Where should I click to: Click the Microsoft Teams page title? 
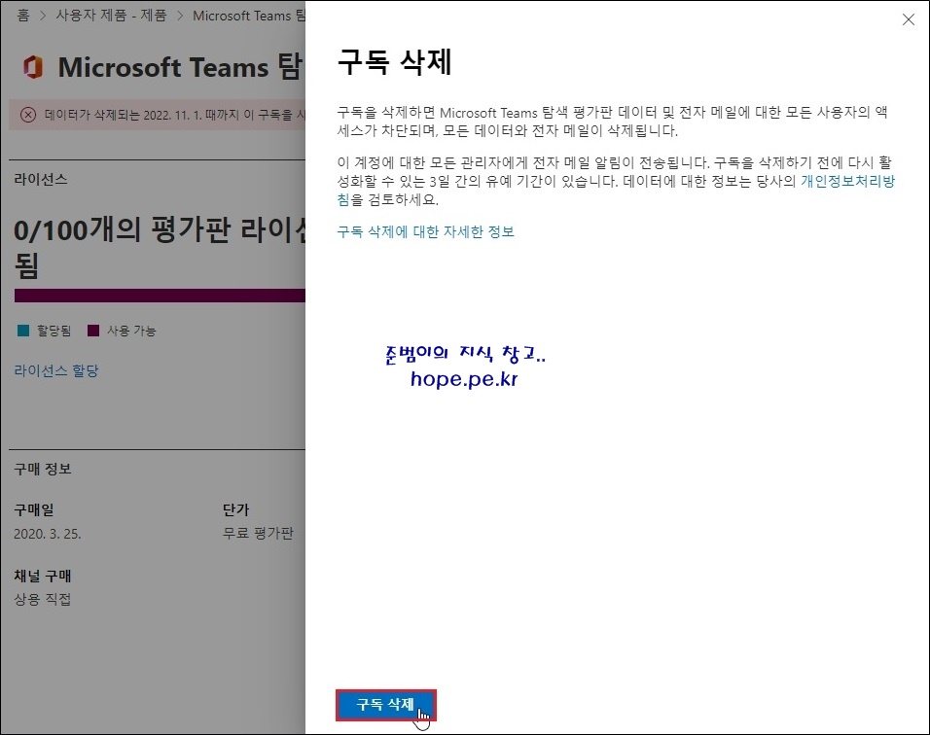pyautogui.click(x=180, y=67)
